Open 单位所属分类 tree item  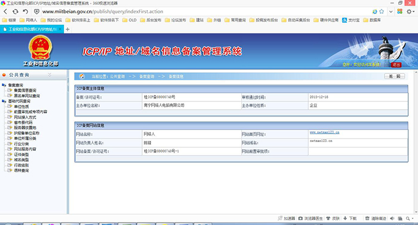[25, 138]
